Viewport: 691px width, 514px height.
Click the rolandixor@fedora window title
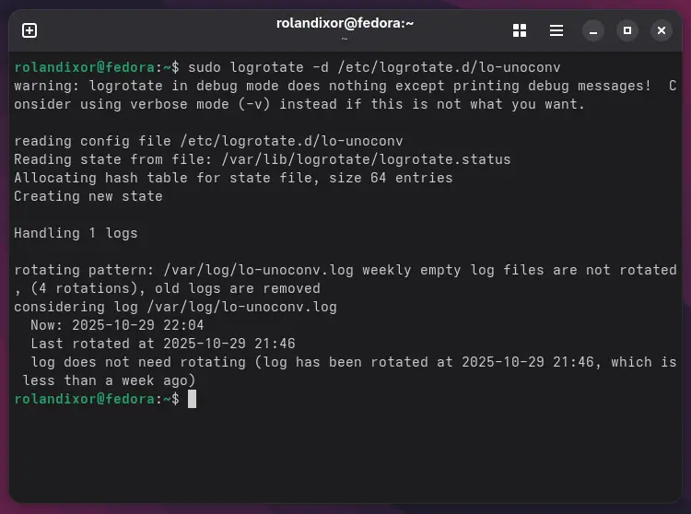point(345,23)
